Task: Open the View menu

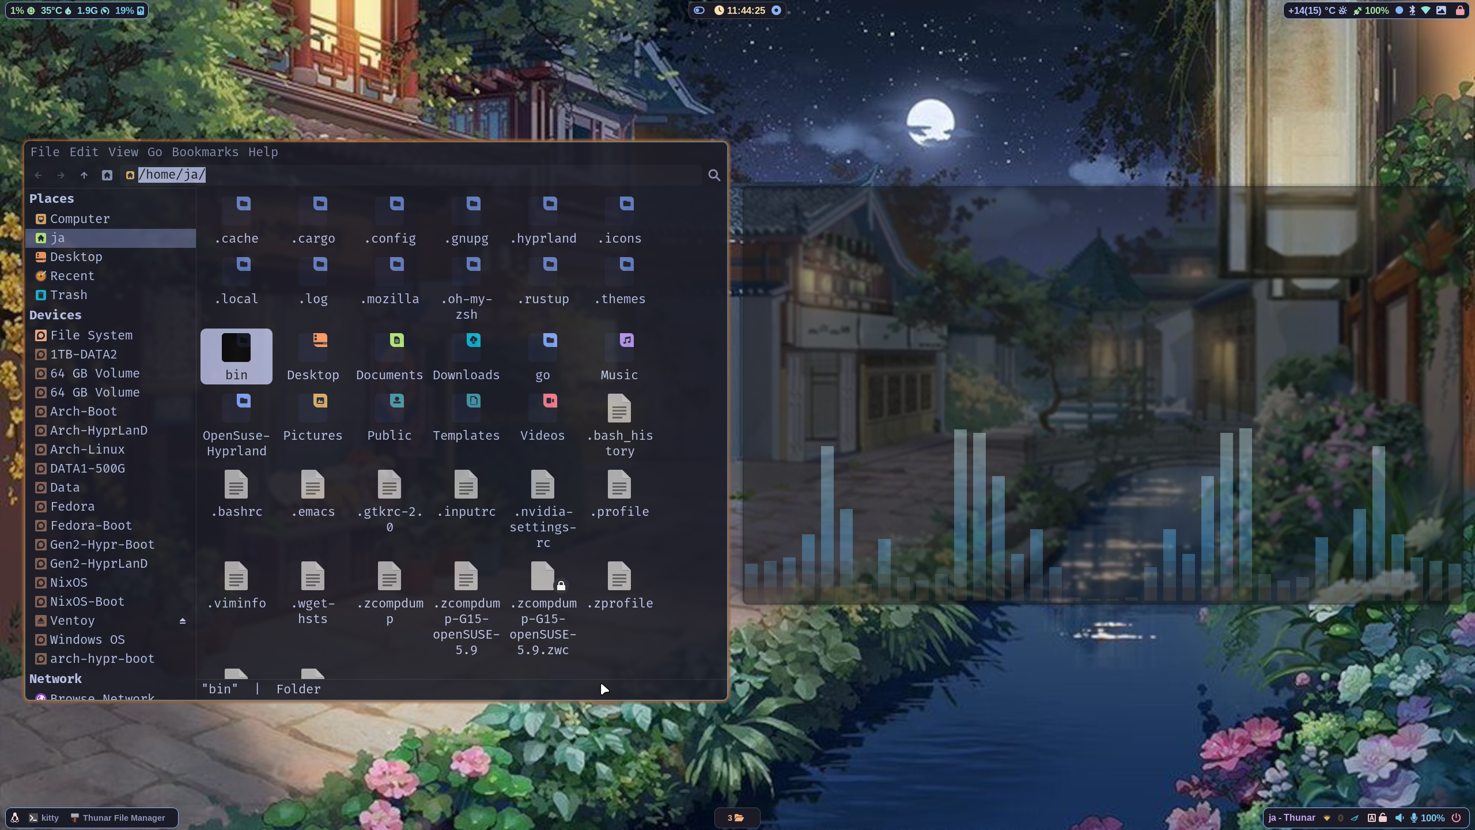Action: coord(123,152)
